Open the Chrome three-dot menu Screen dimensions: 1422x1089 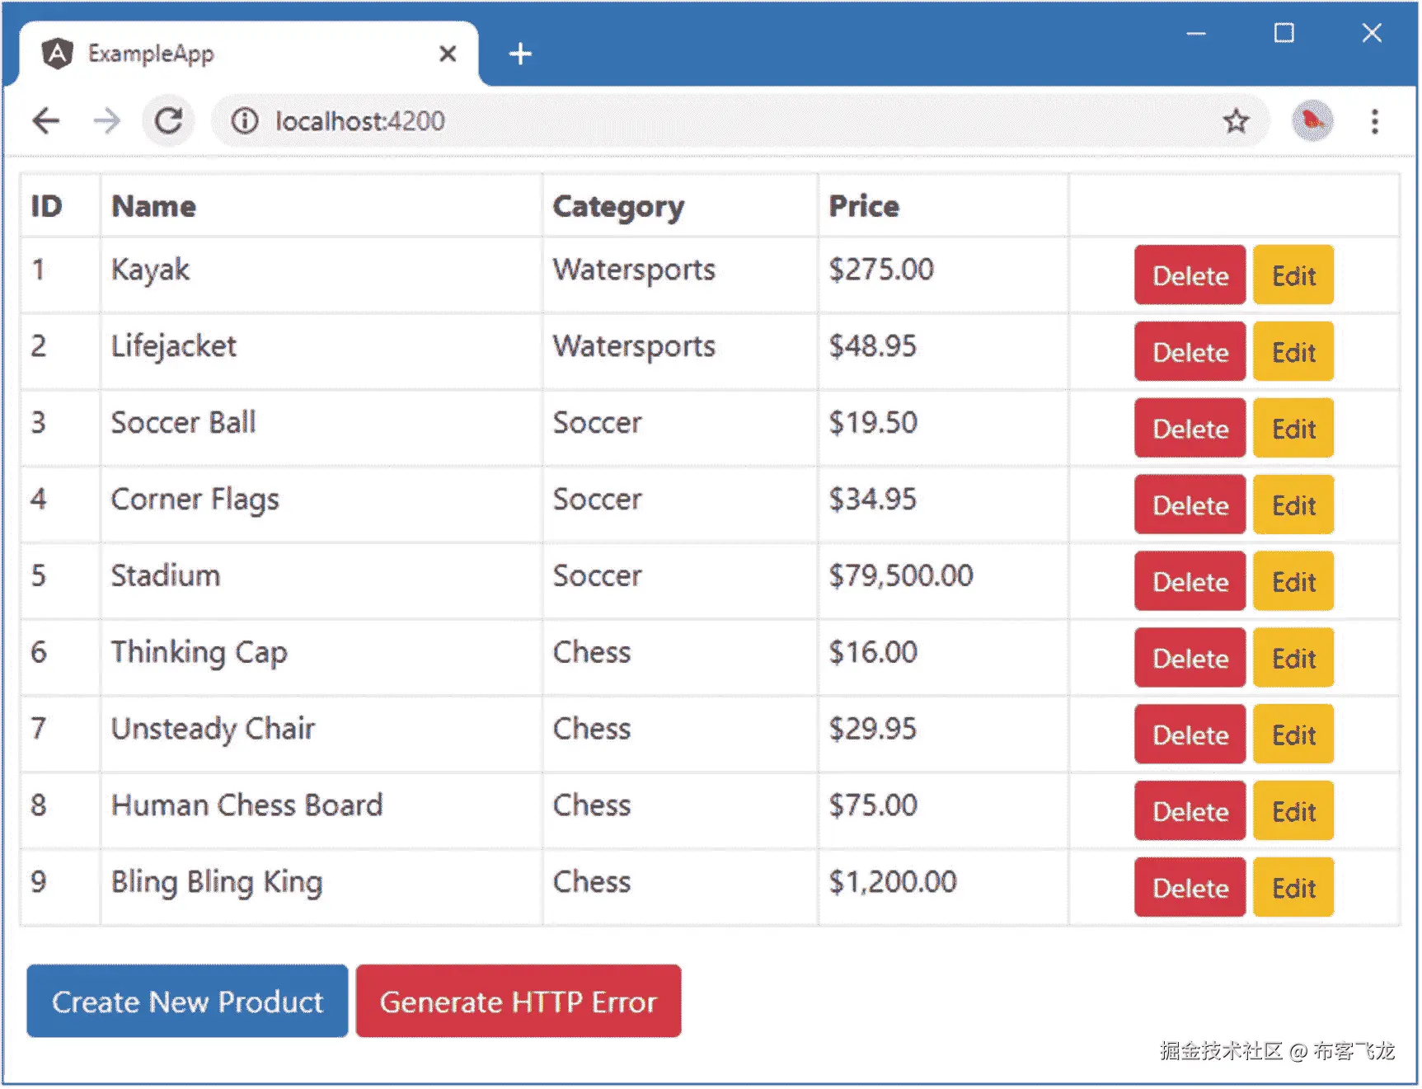pyautogui.click(x=1374, y=121)
